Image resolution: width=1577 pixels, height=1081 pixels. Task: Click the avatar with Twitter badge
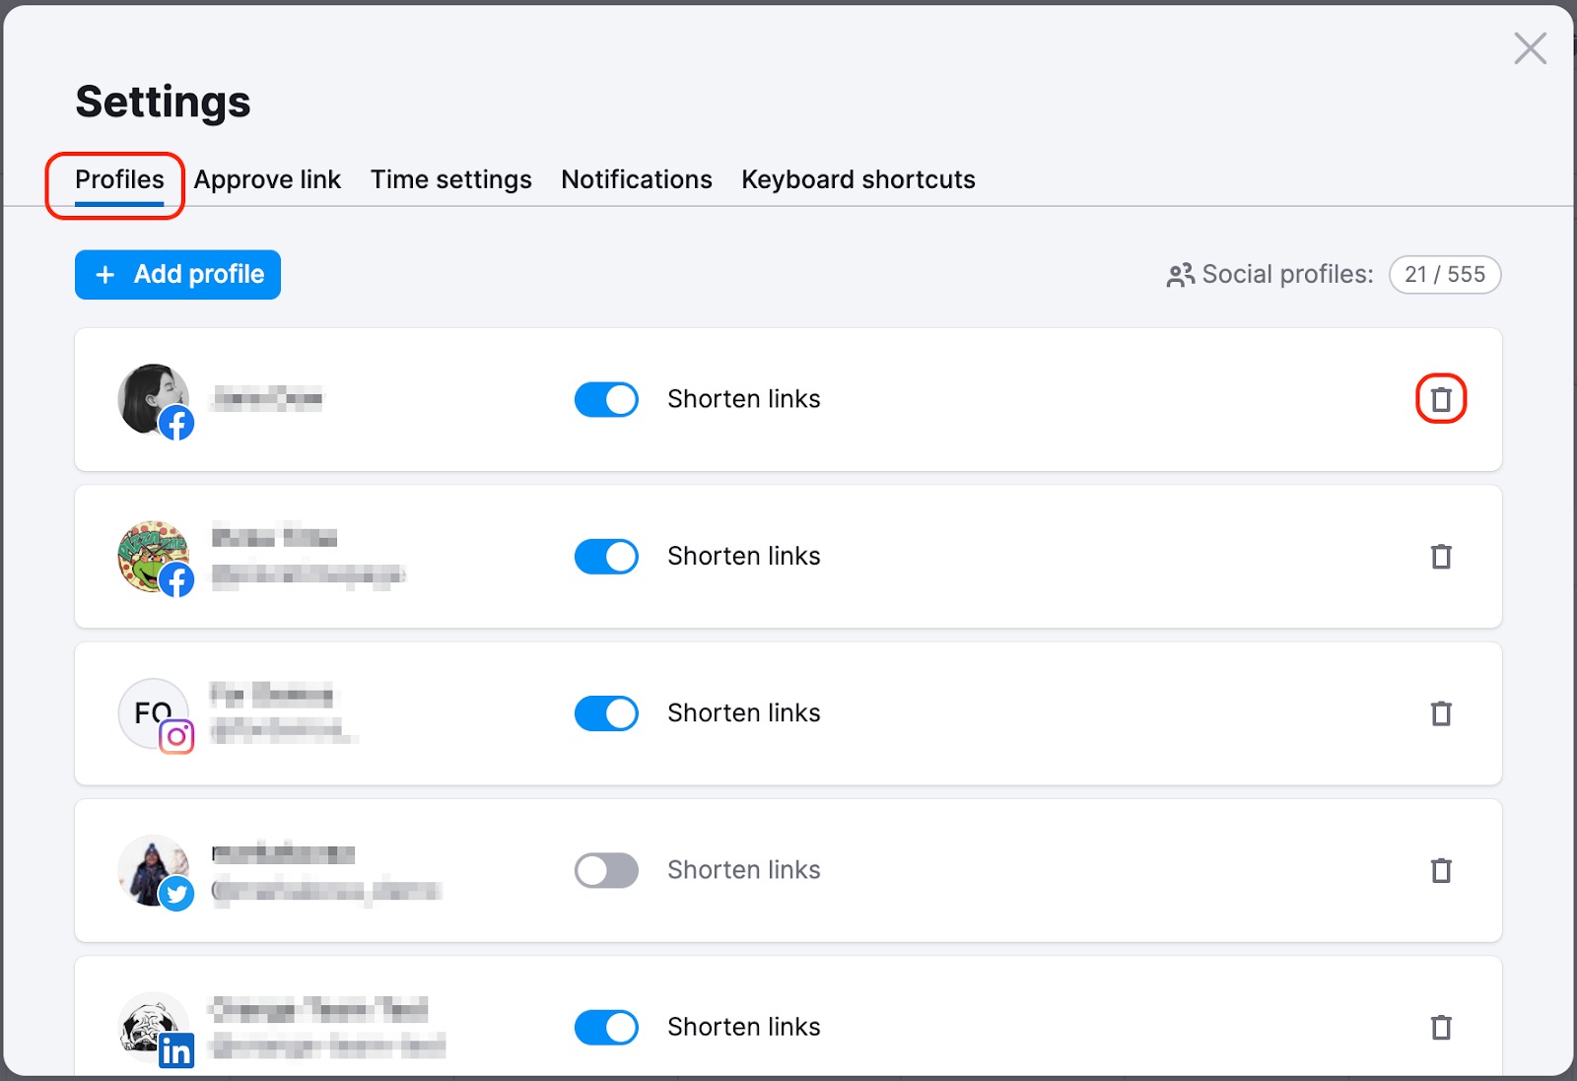[x=155, y=872]
